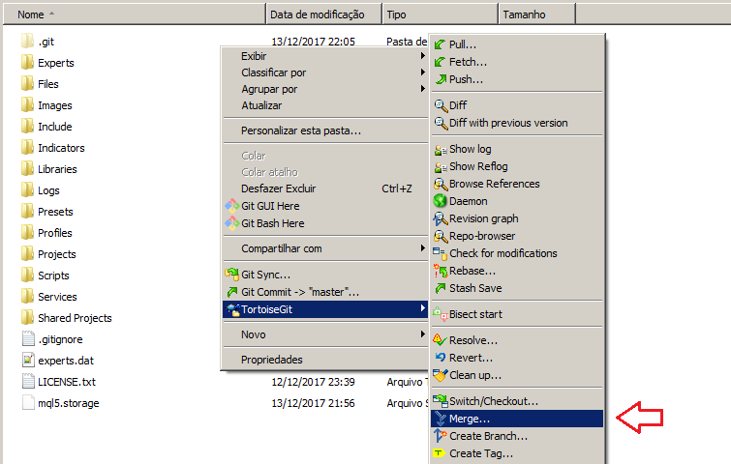The height and width of the screenshot is (464, 731).
Task: Click the Create Branch icon
Action: (441, 436)
